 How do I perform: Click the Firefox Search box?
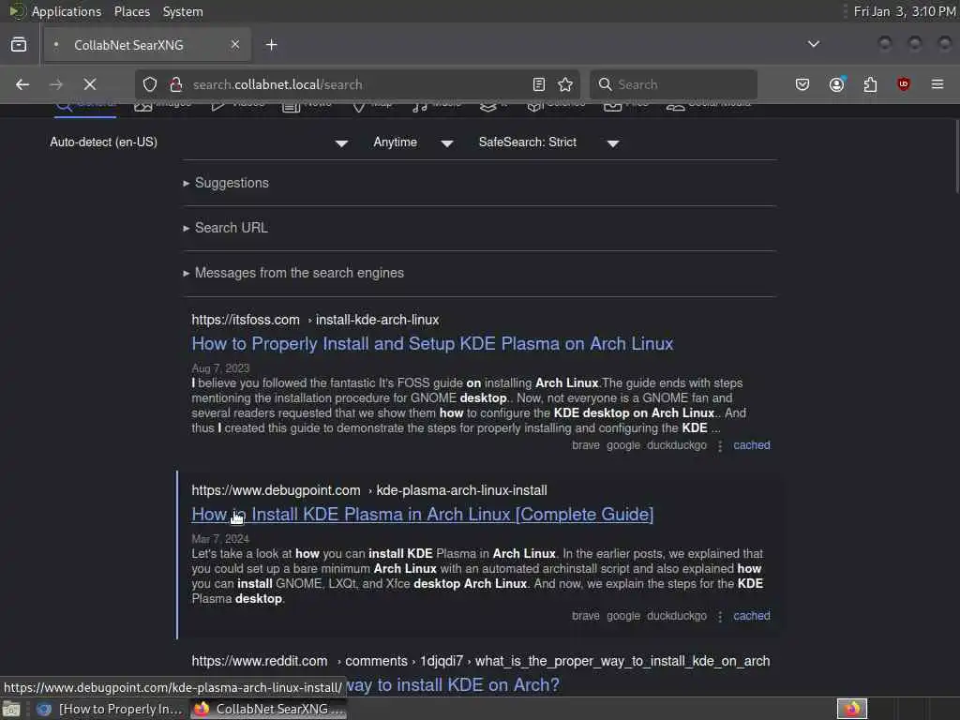[x=673, y=84]
